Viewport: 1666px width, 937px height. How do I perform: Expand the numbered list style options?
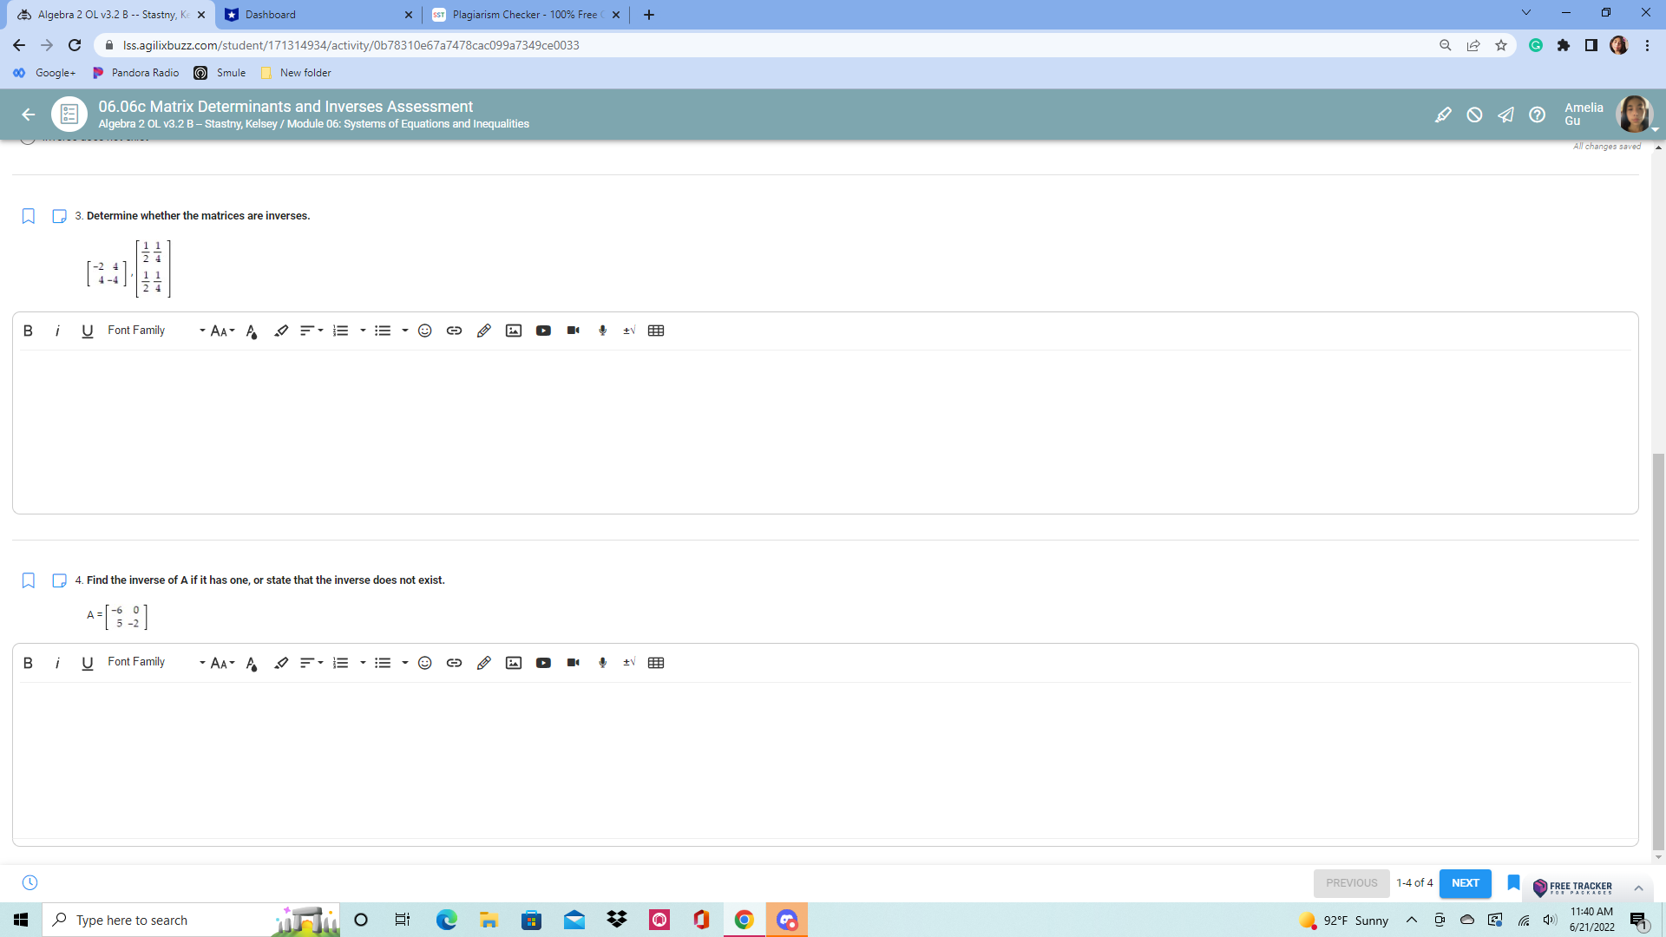(362, 331)
